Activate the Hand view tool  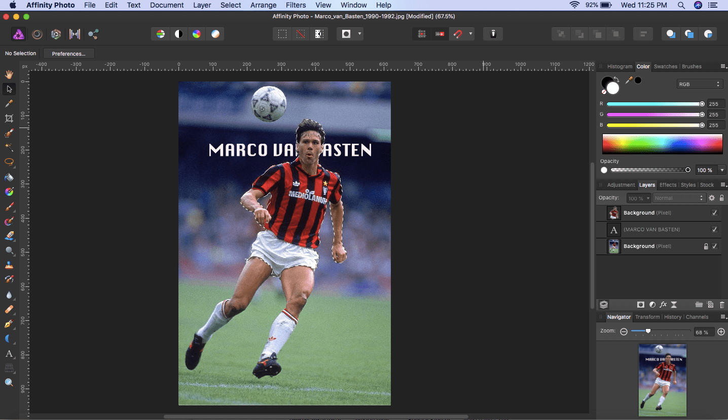click(x=9, y=74)
